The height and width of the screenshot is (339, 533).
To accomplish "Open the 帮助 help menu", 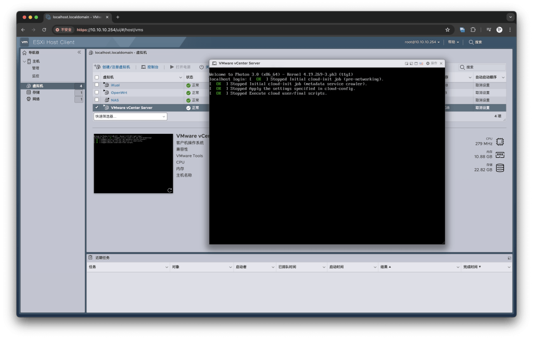I will coord(453,42).
